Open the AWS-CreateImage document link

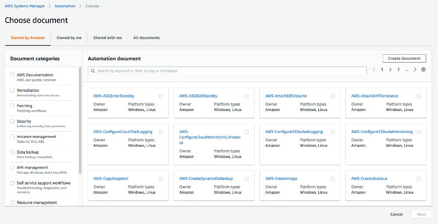pyautogui.click(x=281, y=179)
